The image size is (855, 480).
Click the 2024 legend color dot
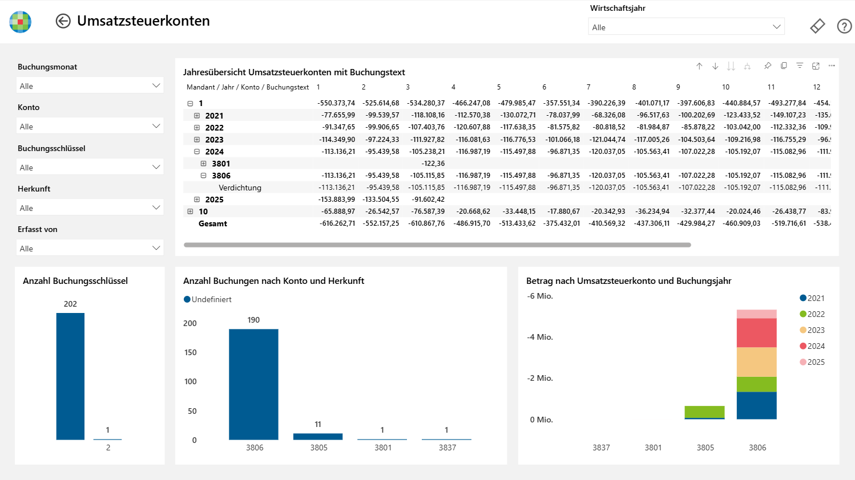click(803, 346)
